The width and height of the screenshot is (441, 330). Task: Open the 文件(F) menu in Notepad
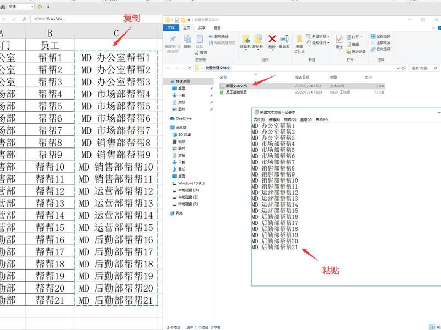click(x=259, y=119)
